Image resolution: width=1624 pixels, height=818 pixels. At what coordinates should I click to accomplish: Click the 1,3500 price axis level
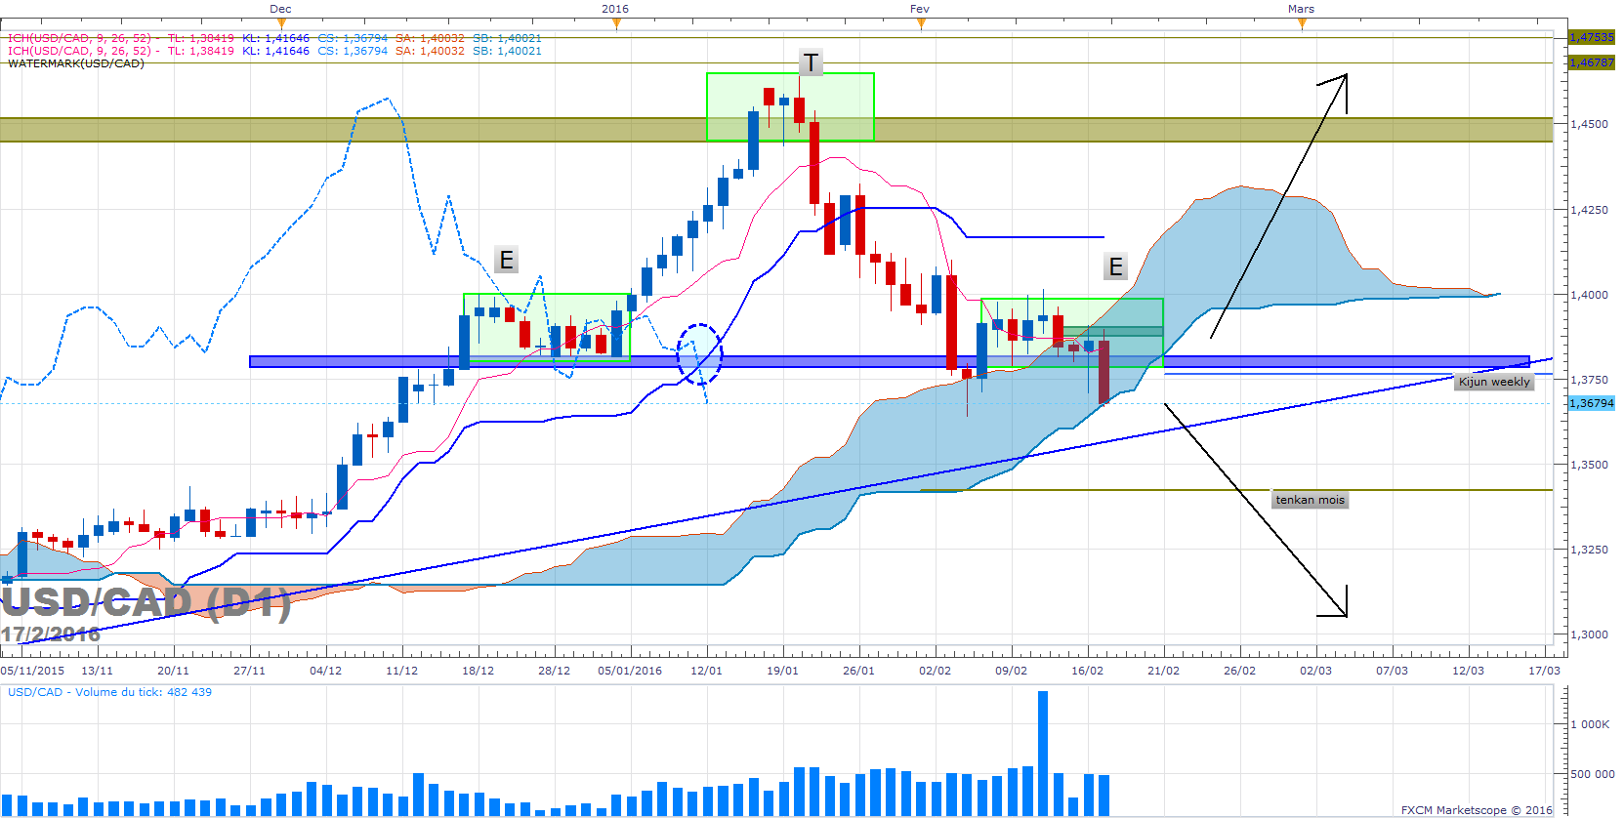(1590, 465)
